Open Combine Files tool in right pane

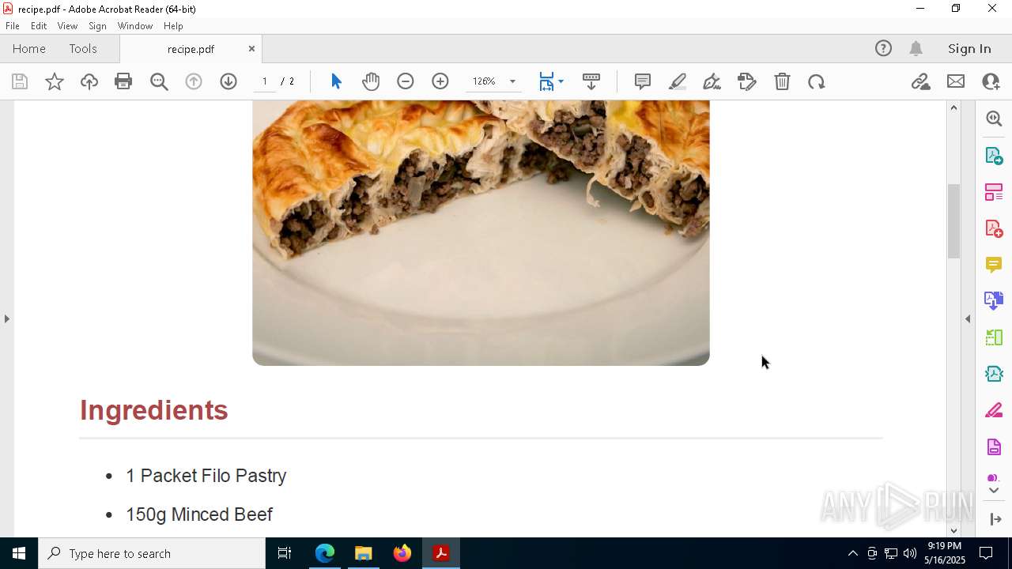994,300
